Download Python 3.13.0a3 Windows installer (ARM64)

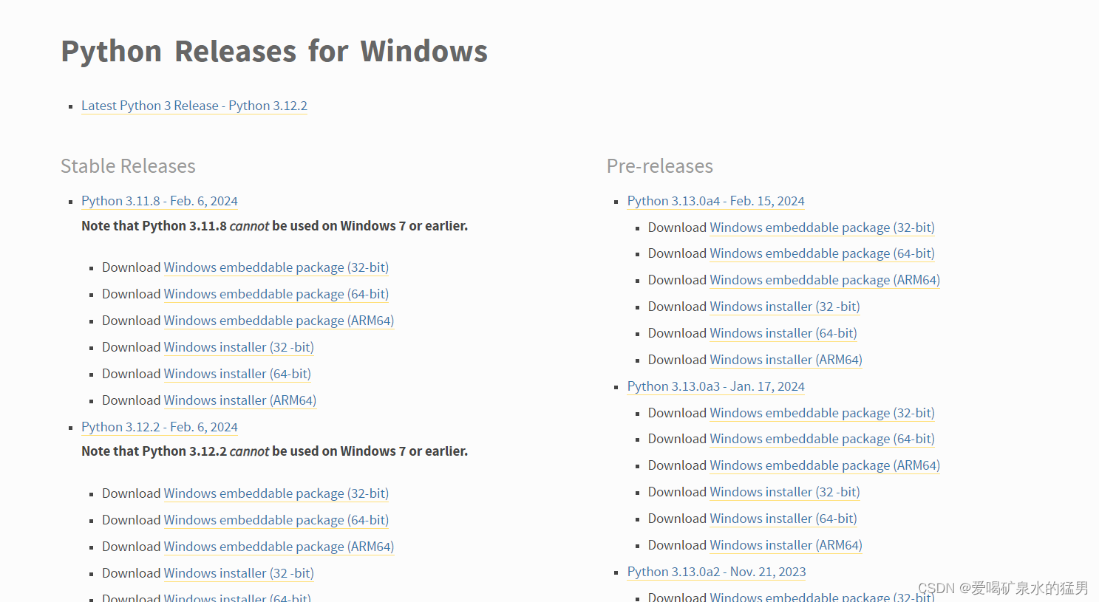(786, 545)
